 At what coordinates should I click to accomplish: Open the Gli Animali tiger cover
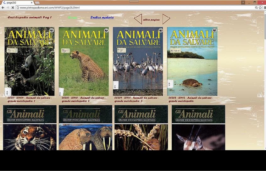30,127
